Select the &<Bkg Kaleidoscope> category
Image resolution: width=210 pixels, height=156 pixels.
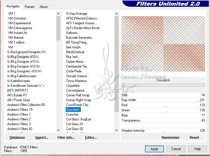22,76
